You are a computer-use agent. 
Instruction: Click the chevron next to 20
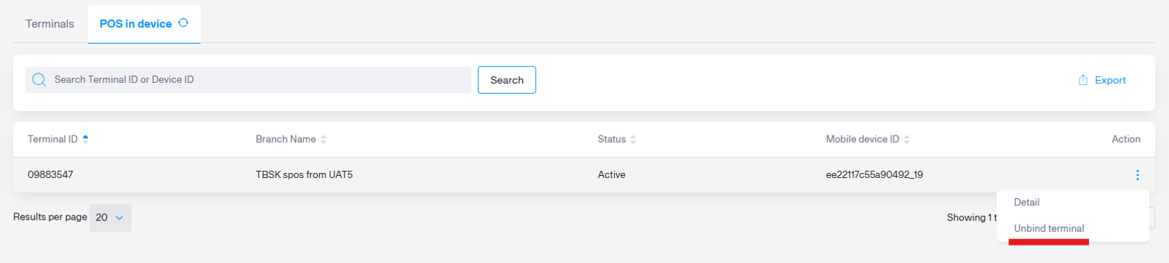click(x=120, y=218)
